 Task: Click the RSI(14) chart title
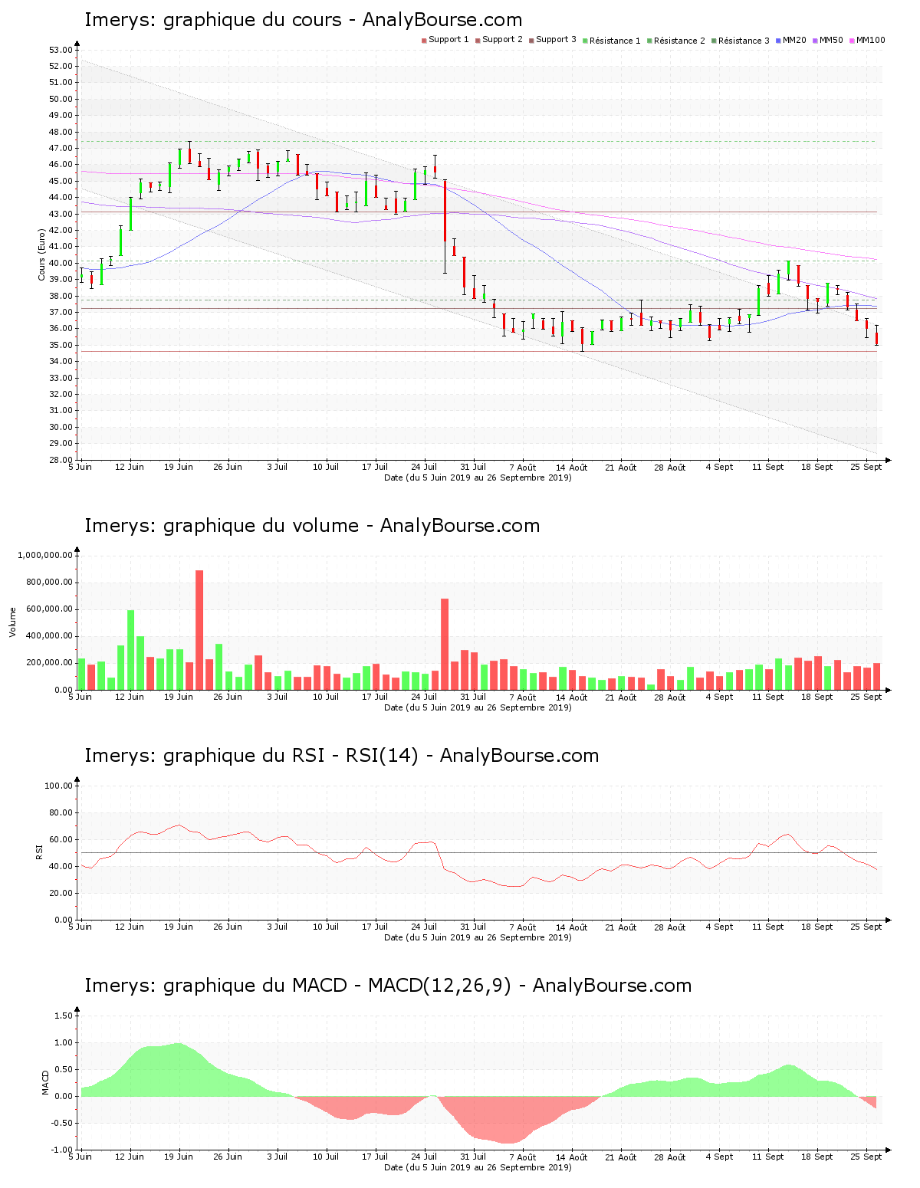click(341, 756)
